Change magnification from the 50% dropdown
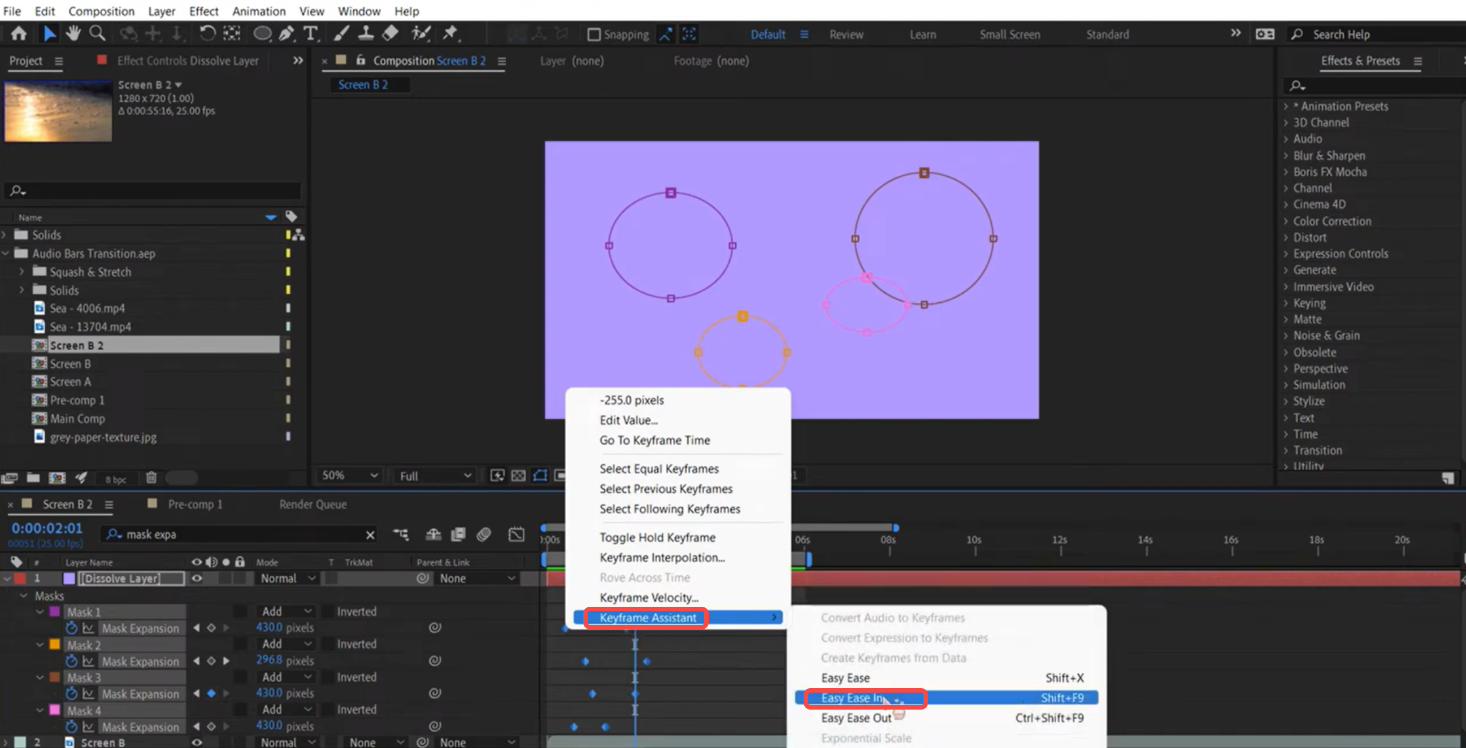Viewport: 1466px width, 748px height. tap(349, 476)
